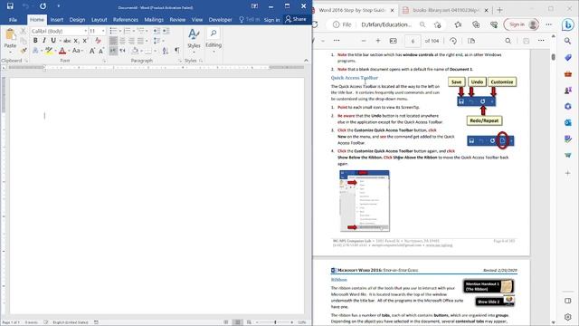The width and height of the screenshot is (579, 326).
Task: Click the PDF Rotate icon
Action: 453,41
